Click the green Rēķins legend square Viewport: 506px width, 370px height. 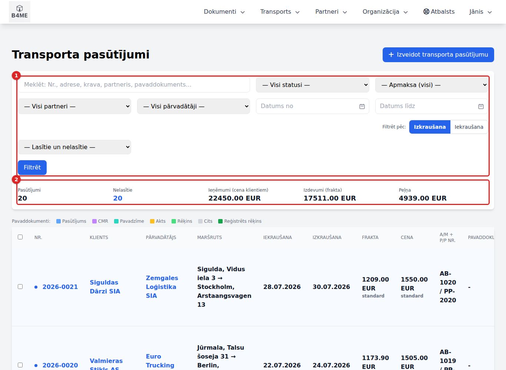click(174, 221)
